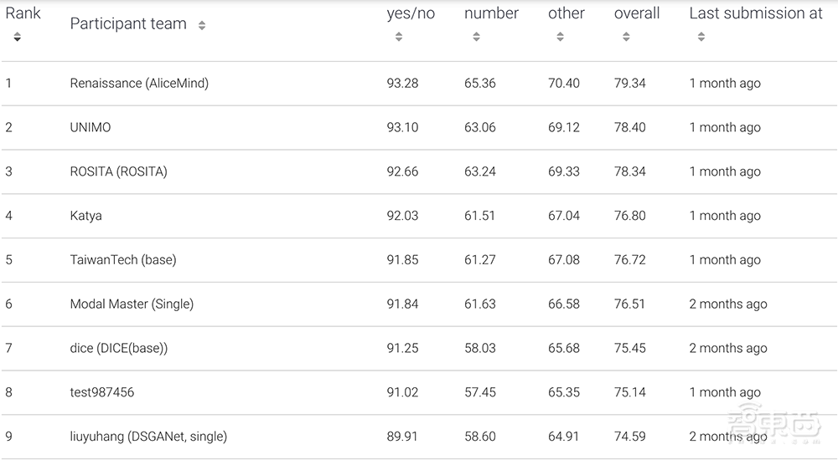Screen dimensions: 838x460
Task: Sort by other score arrows
Action: (x=560, y=37)
